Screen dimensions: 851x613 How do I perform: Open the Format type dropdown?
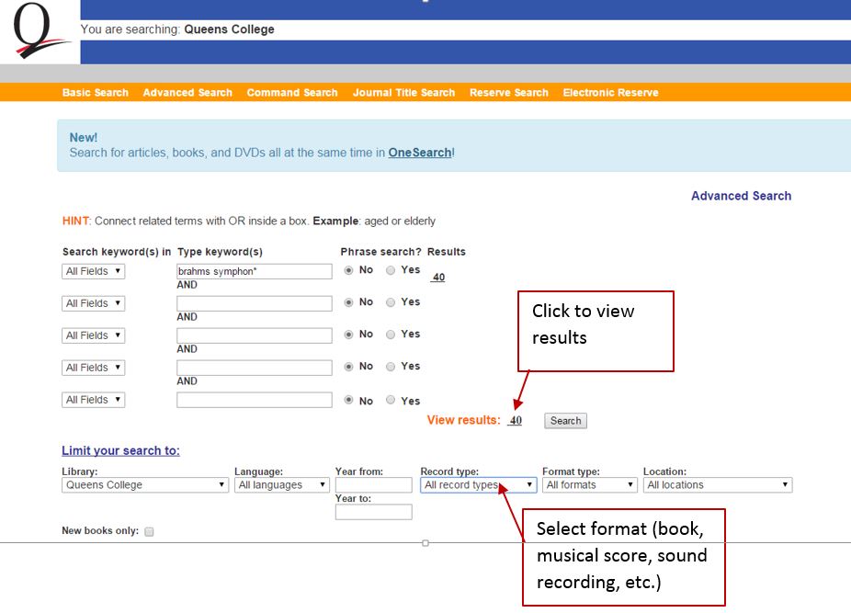coord(589,485)
